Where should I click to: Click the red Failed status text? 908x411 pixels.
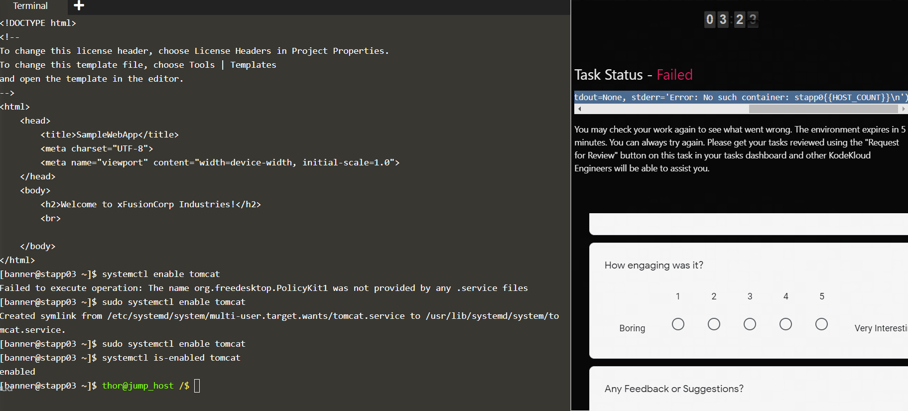pyautogui.click(x=674, y=75)
